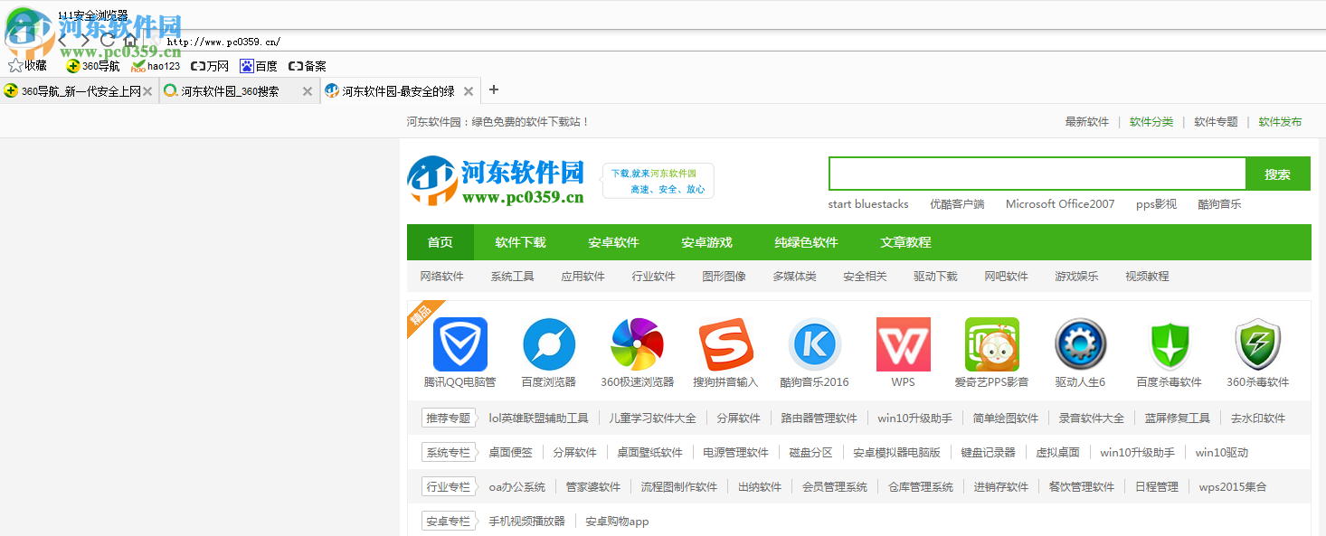Open the 视频教程 category
The image size is (1326, 536).
(1148, 277)
